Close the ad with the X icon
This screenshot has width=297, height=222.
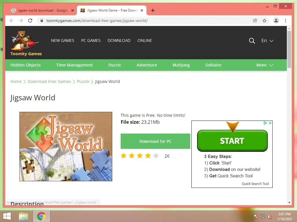coord(270,123)
